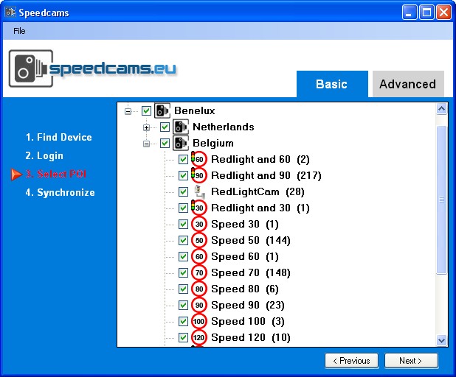The height and width of the screenshot is (377, 456).
Task: Click the orange arrow step indicator
Action: [x=16, y=174]
